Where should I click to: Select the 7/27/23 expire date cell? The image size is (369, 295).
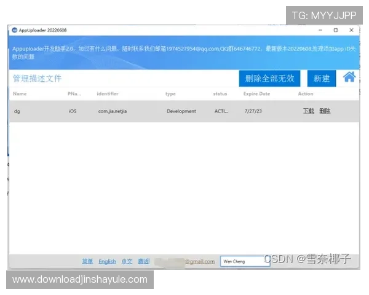tap(253, 111)
